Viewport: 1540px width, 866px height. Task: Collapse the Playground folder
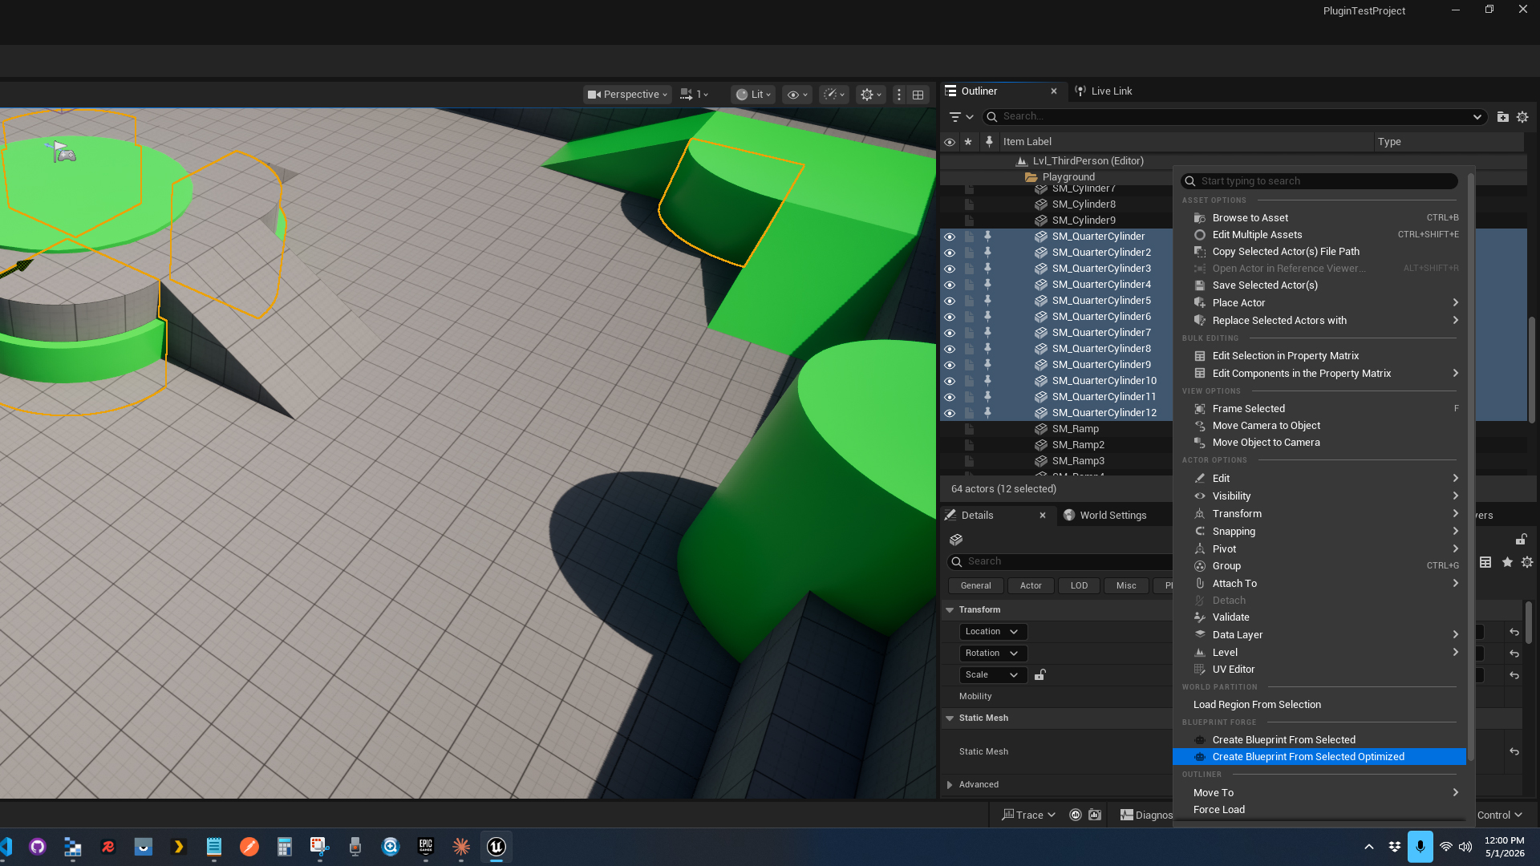coord(1031,177)
